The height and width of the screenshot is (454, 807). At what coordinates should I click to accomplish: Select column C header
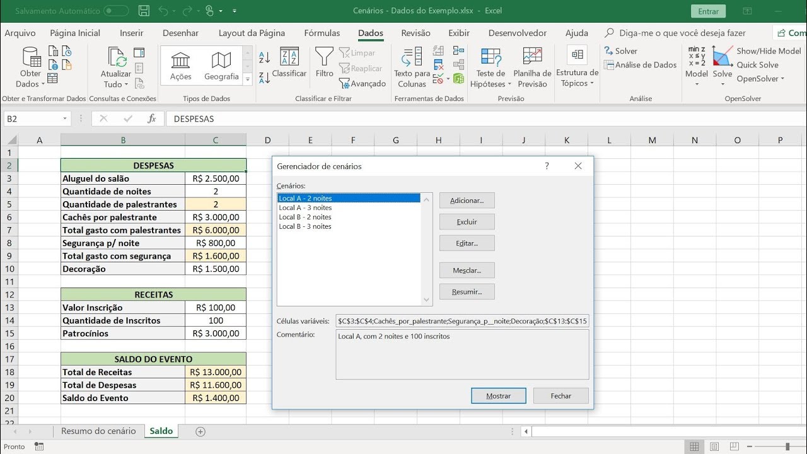pos(216,140)
